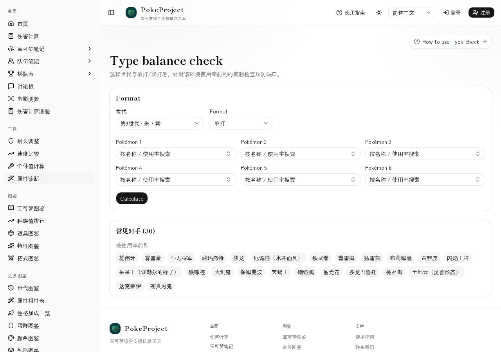This screenshot has width=501, height=352.
Task: Open the Pokémon 5 search combobox
Action: [x=301, y=180]
